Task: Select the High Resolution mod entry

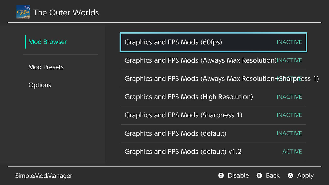Action: (x=189, y=97)
